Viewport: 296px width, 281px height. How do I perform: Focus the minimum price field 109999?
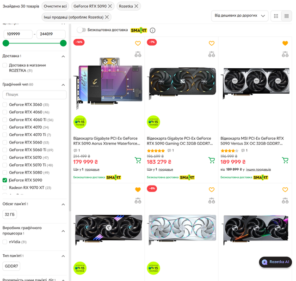click(x=18, y=34)
